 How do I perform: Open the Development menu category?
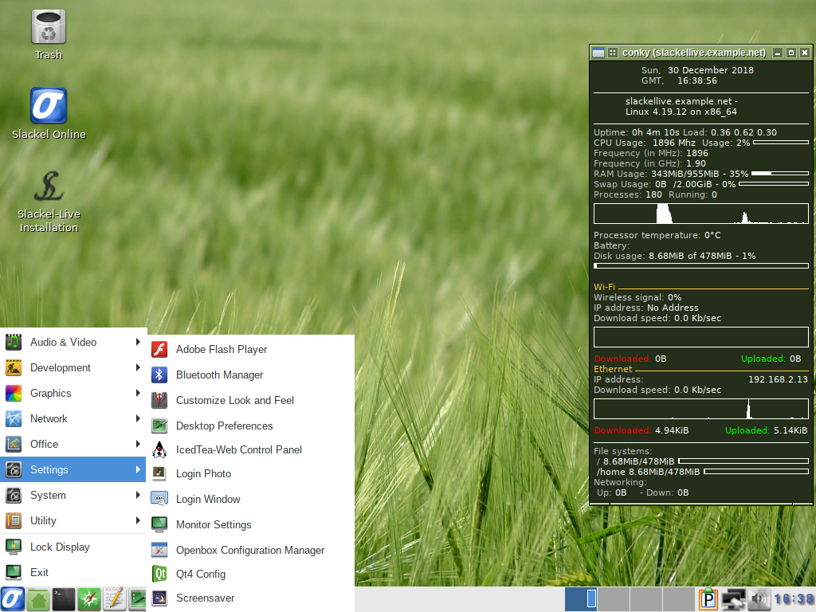coord(73,367)
